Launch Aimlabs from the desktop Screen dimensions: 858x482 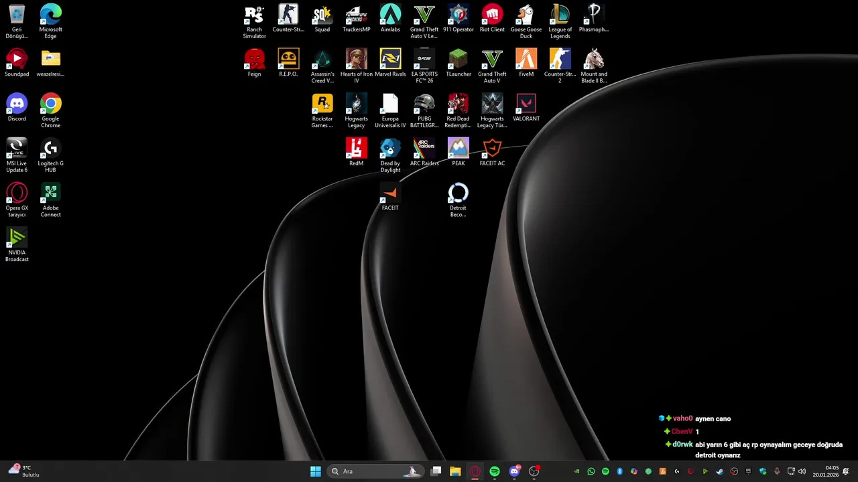[390, 19]
